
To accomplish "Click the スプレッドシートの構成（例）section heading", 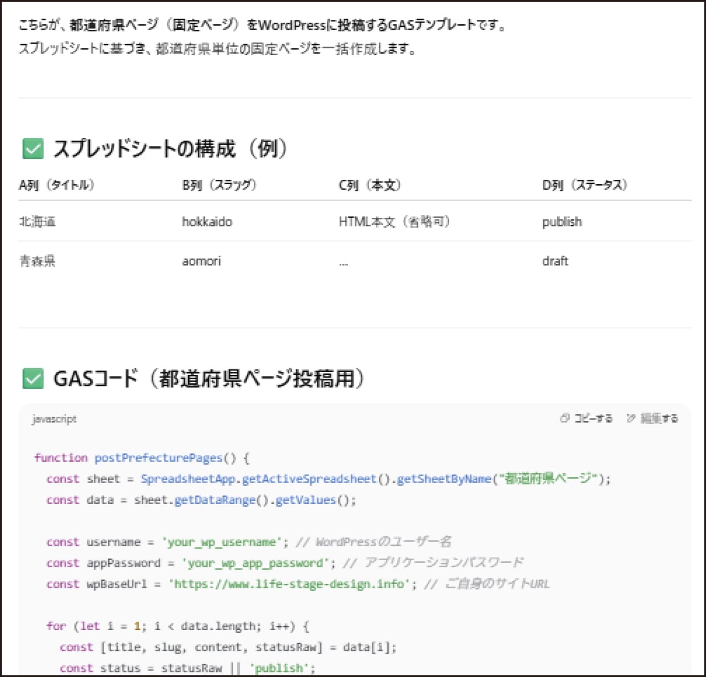I will point(170,148).
